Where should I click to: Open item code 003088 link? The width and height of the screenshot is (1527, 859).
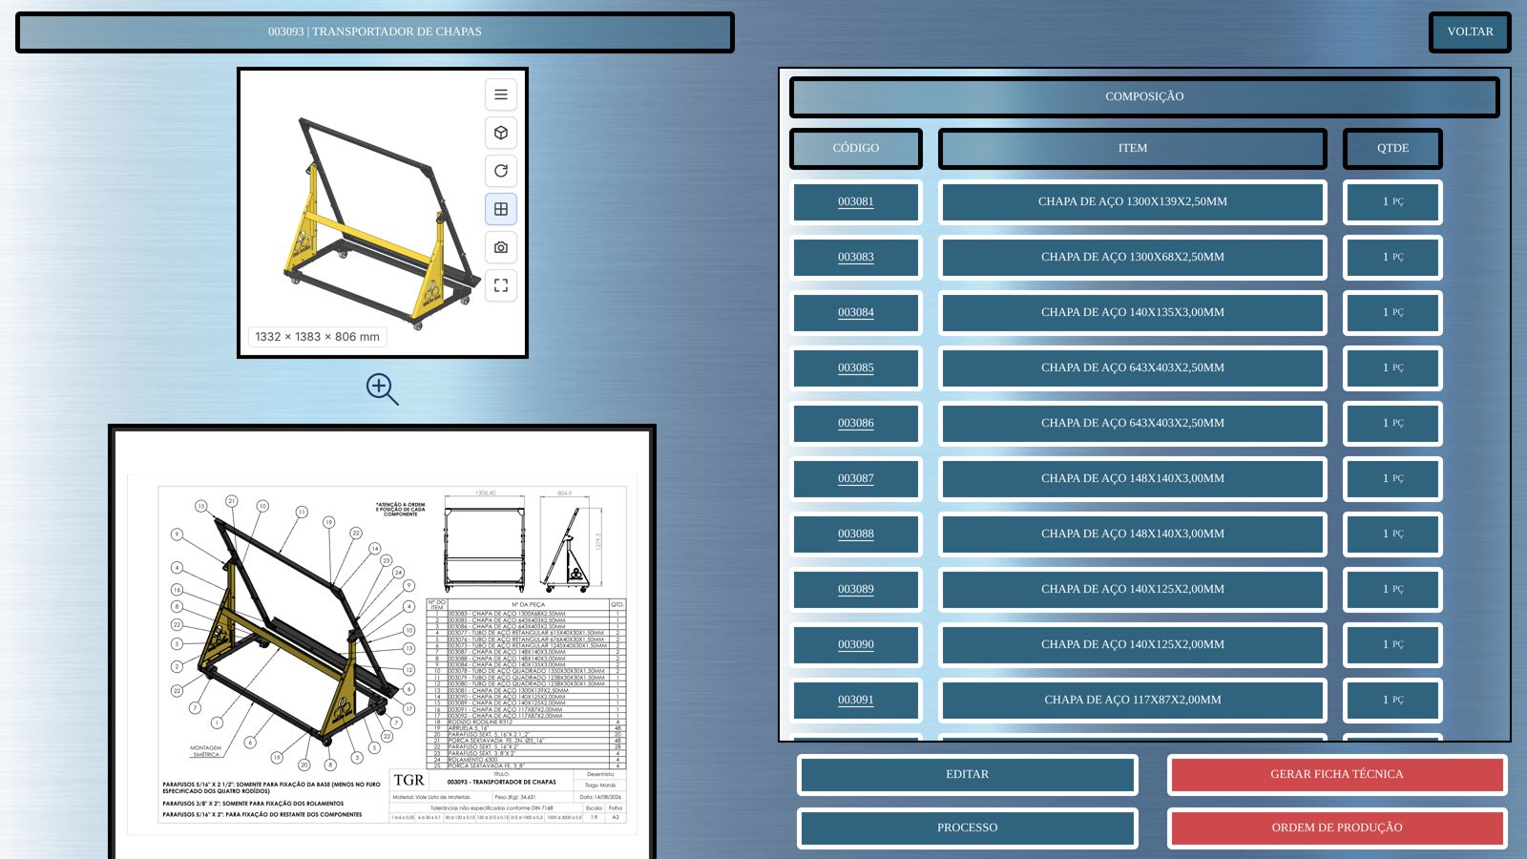(856, 534)
